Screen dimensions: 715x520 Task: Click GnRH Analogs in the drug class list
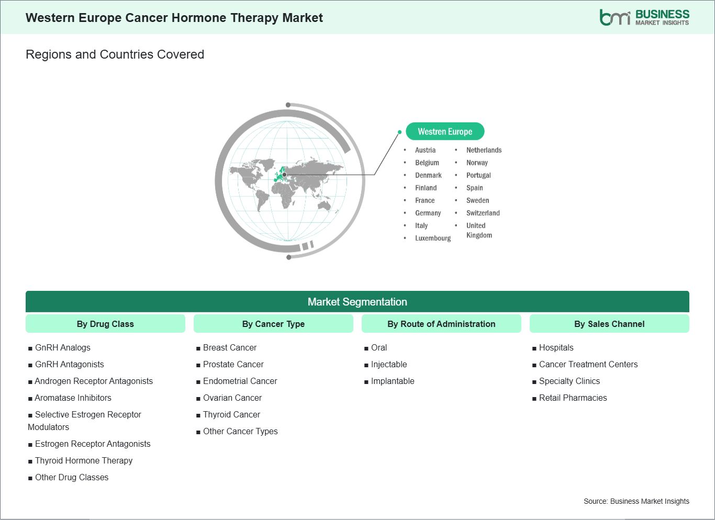pyautogui.click(x=62, y=347)
